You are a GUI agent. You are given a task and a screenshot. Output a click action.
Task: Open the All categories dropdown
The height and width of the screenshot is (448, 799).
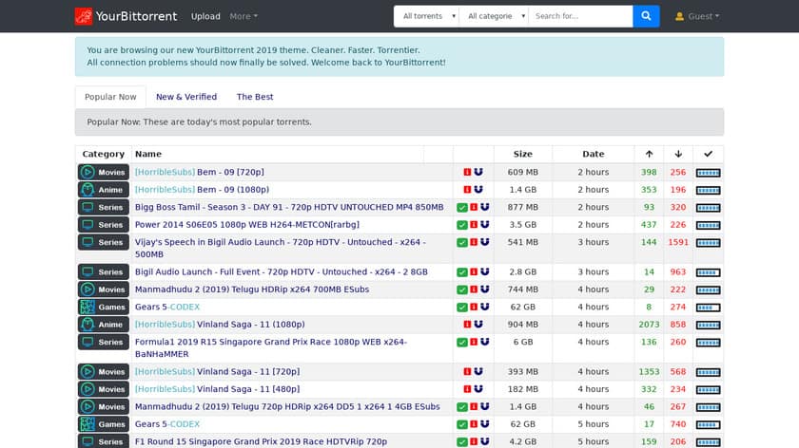click(494, 16)
